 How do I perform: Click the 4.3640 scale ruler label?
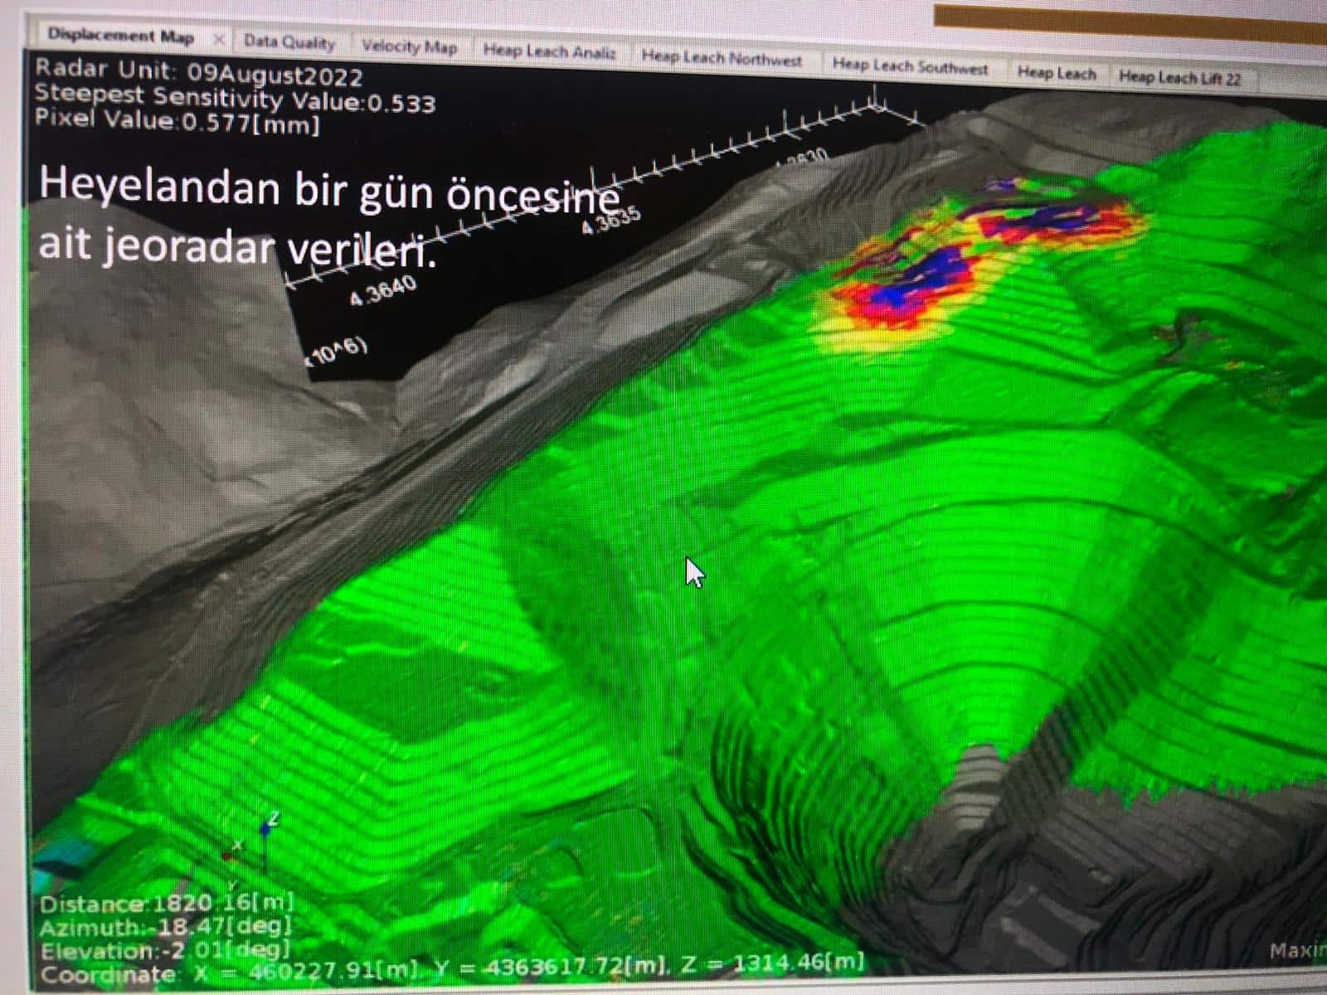[383, 293]
